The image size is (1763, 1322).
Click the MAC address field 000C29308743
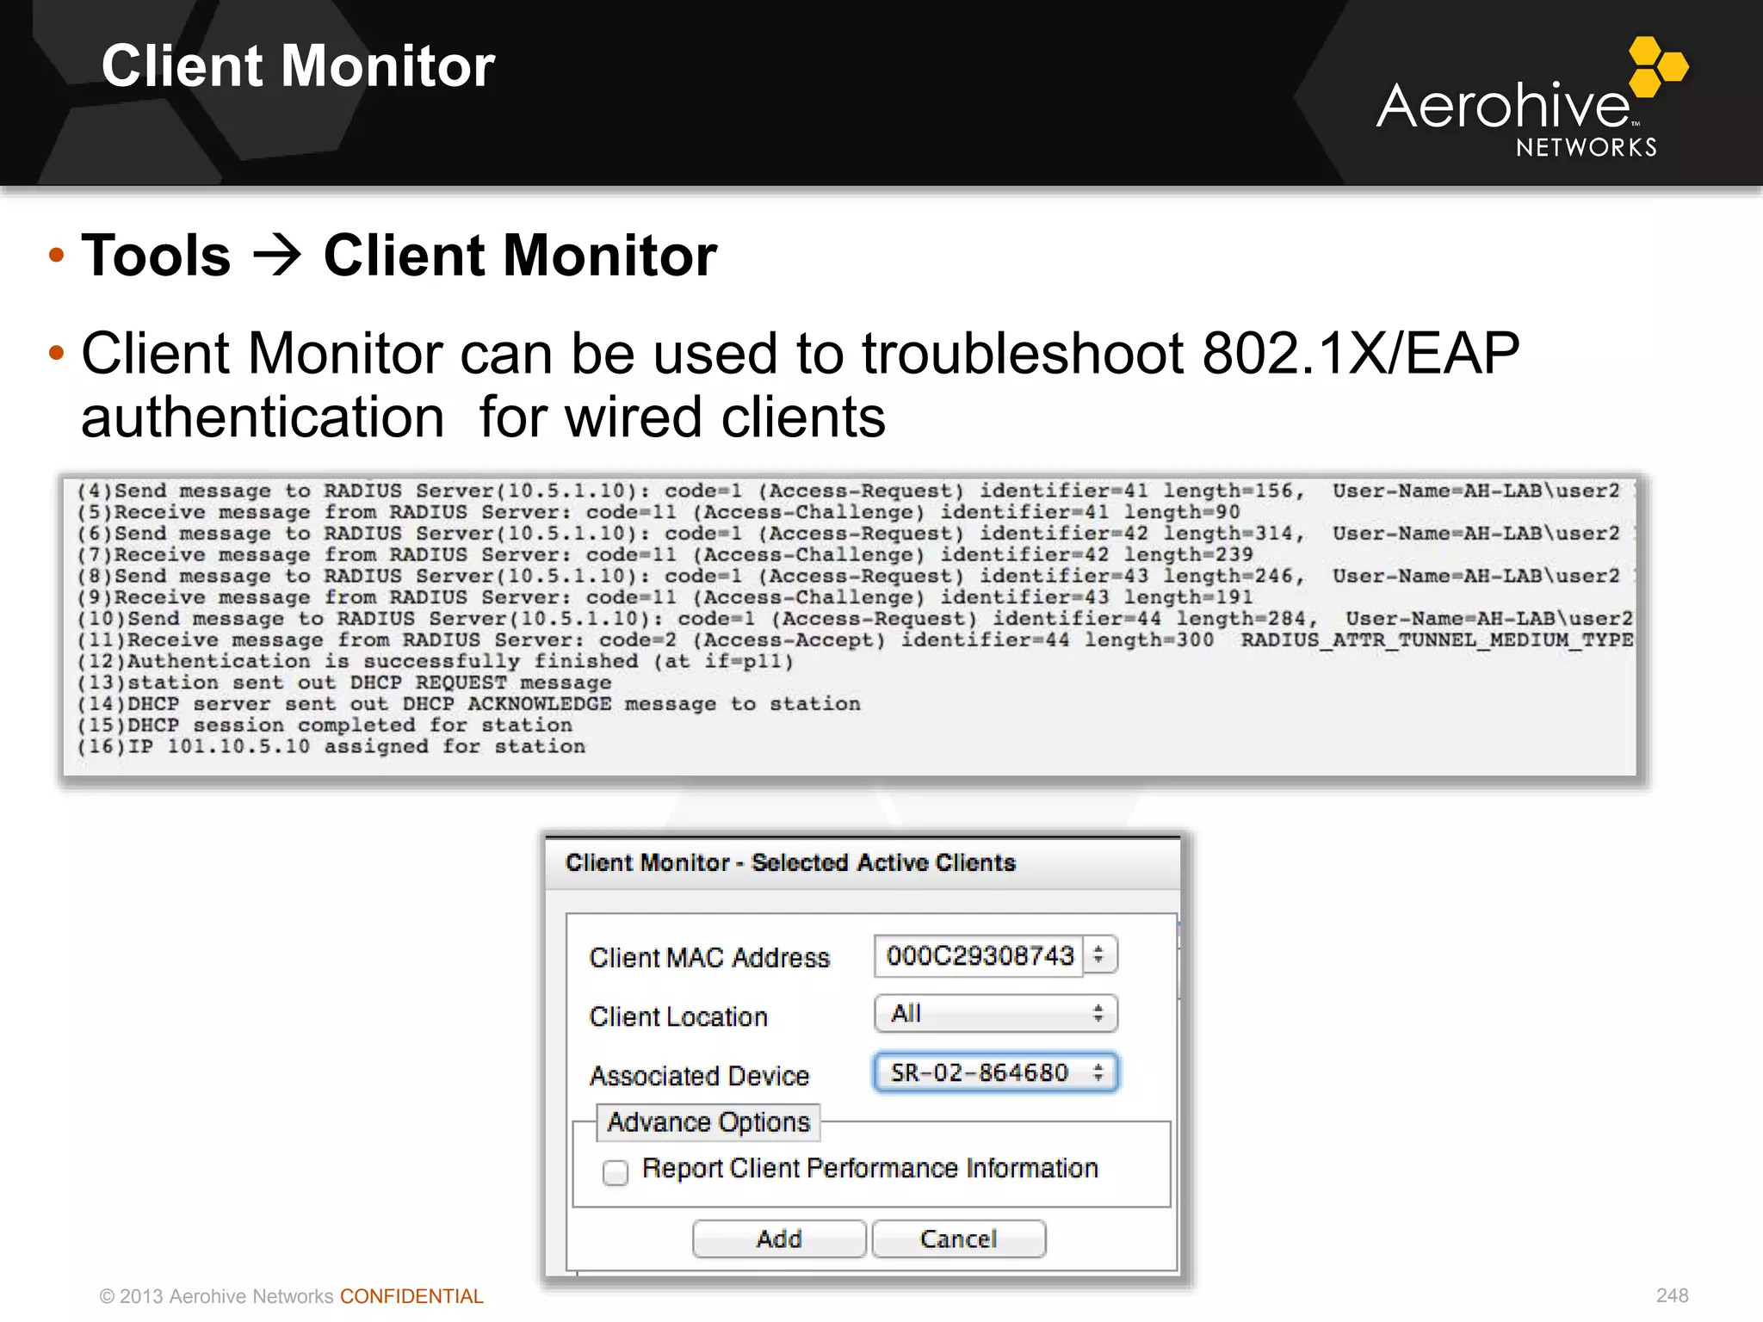click(979, 955)
